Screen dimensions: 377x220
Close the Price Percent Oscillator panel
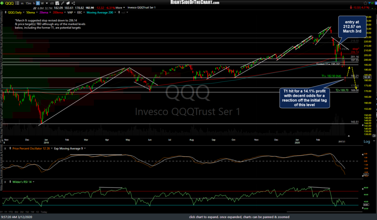pos(5,148)
